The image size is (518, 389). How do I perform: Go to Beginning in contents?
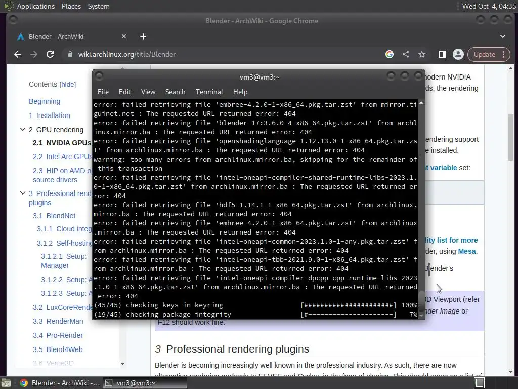click(45, 101)
